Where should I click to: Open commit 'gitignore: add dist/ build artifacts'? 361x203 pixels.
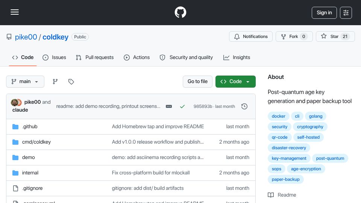coord(148,188)
